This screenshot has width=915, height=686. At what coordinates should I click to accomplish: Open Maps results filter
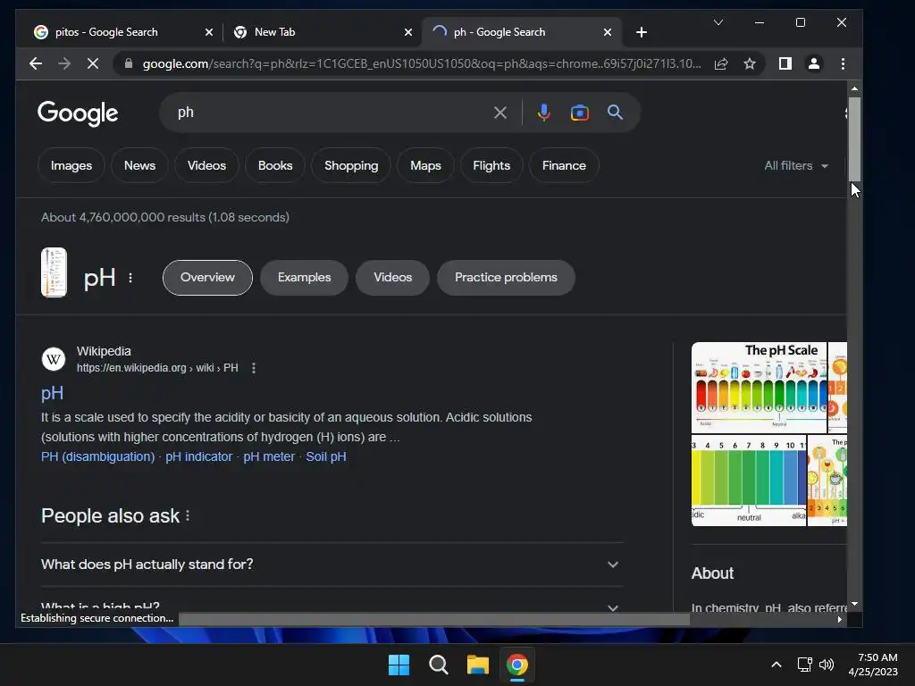coord(425,165)
